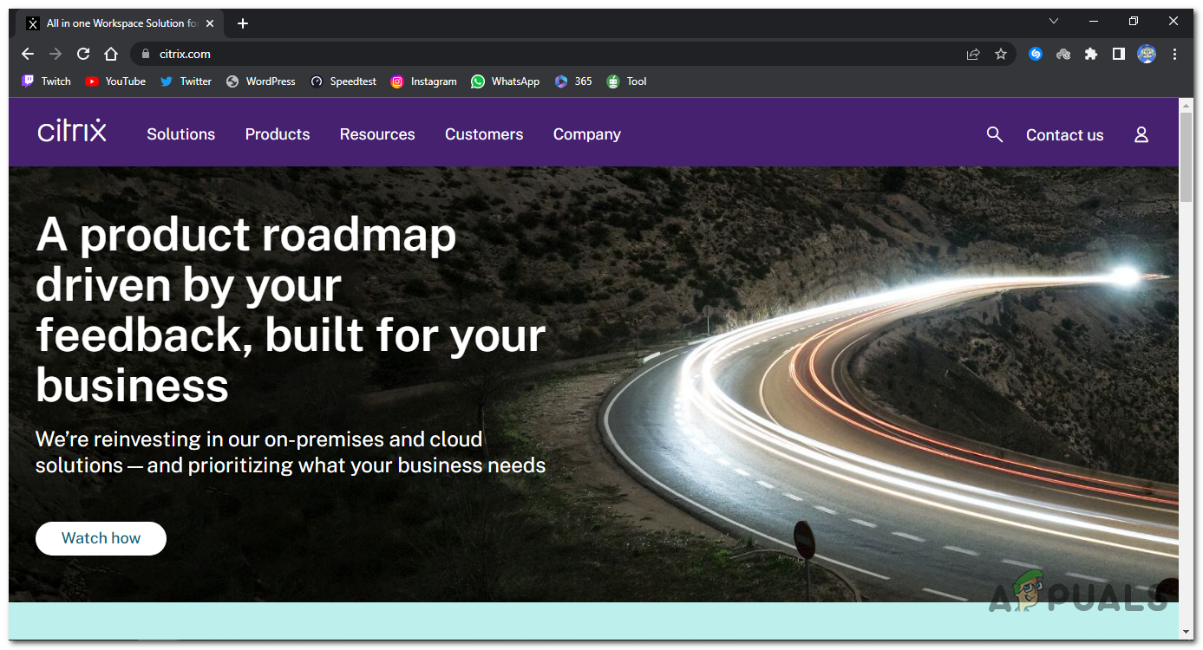Click the WhatsApp bookmark icon
The width and height of the screenshot is (1203, 650).
coord(478,81)
